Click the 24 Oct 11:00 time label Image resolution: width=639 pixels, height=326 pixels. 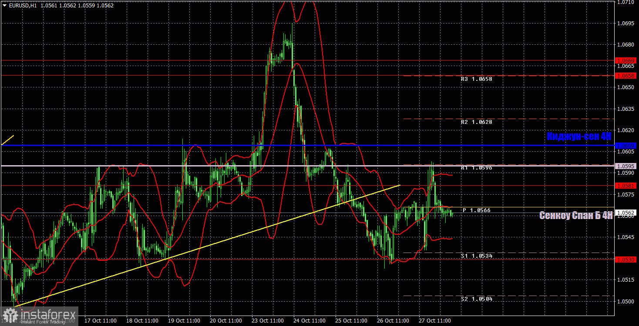(x=310, y=321)
